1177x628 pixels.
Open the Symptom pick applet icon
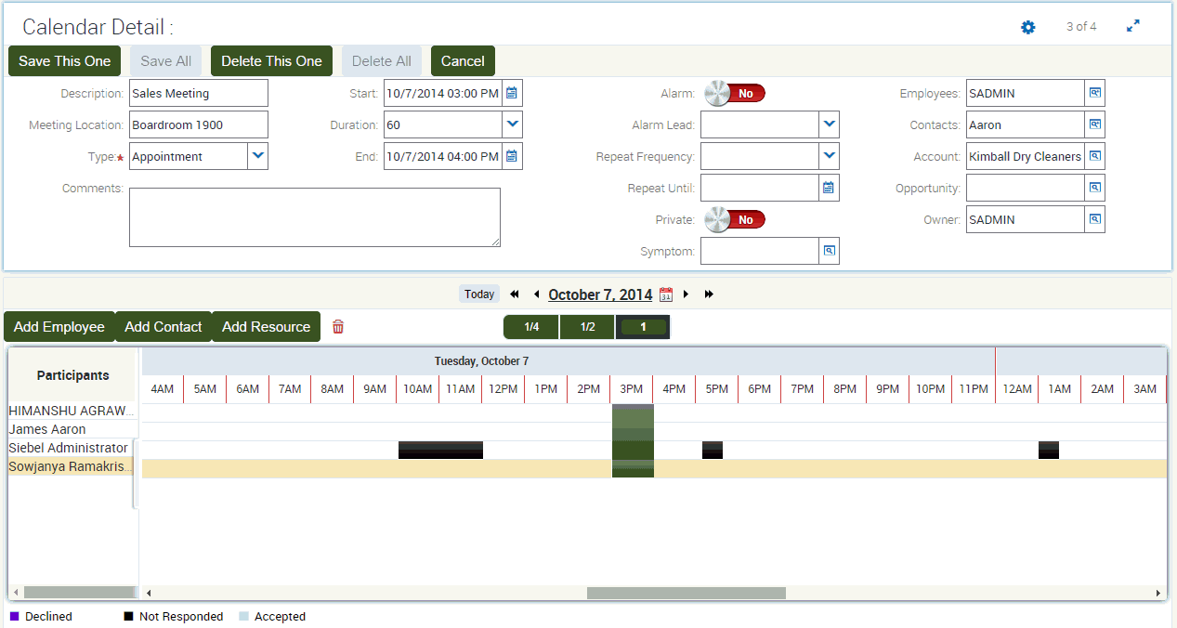(x=828, y=250)
